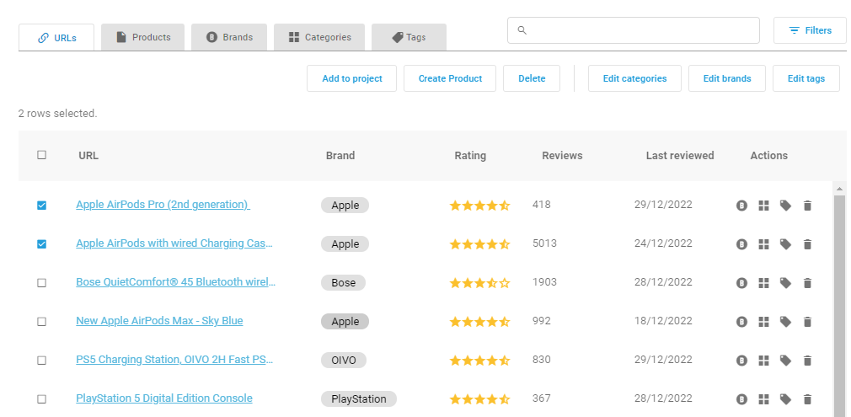Click the star rating of Bose QuietComfort row
851x417 pixels.
coord(479,283)
